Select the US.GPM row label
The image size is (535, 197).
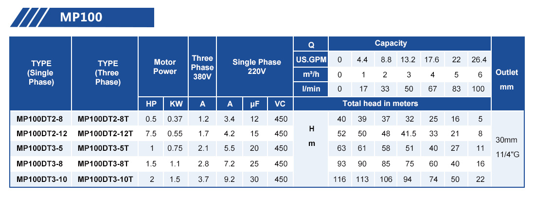pyautogui.click(x=311, y=60)
